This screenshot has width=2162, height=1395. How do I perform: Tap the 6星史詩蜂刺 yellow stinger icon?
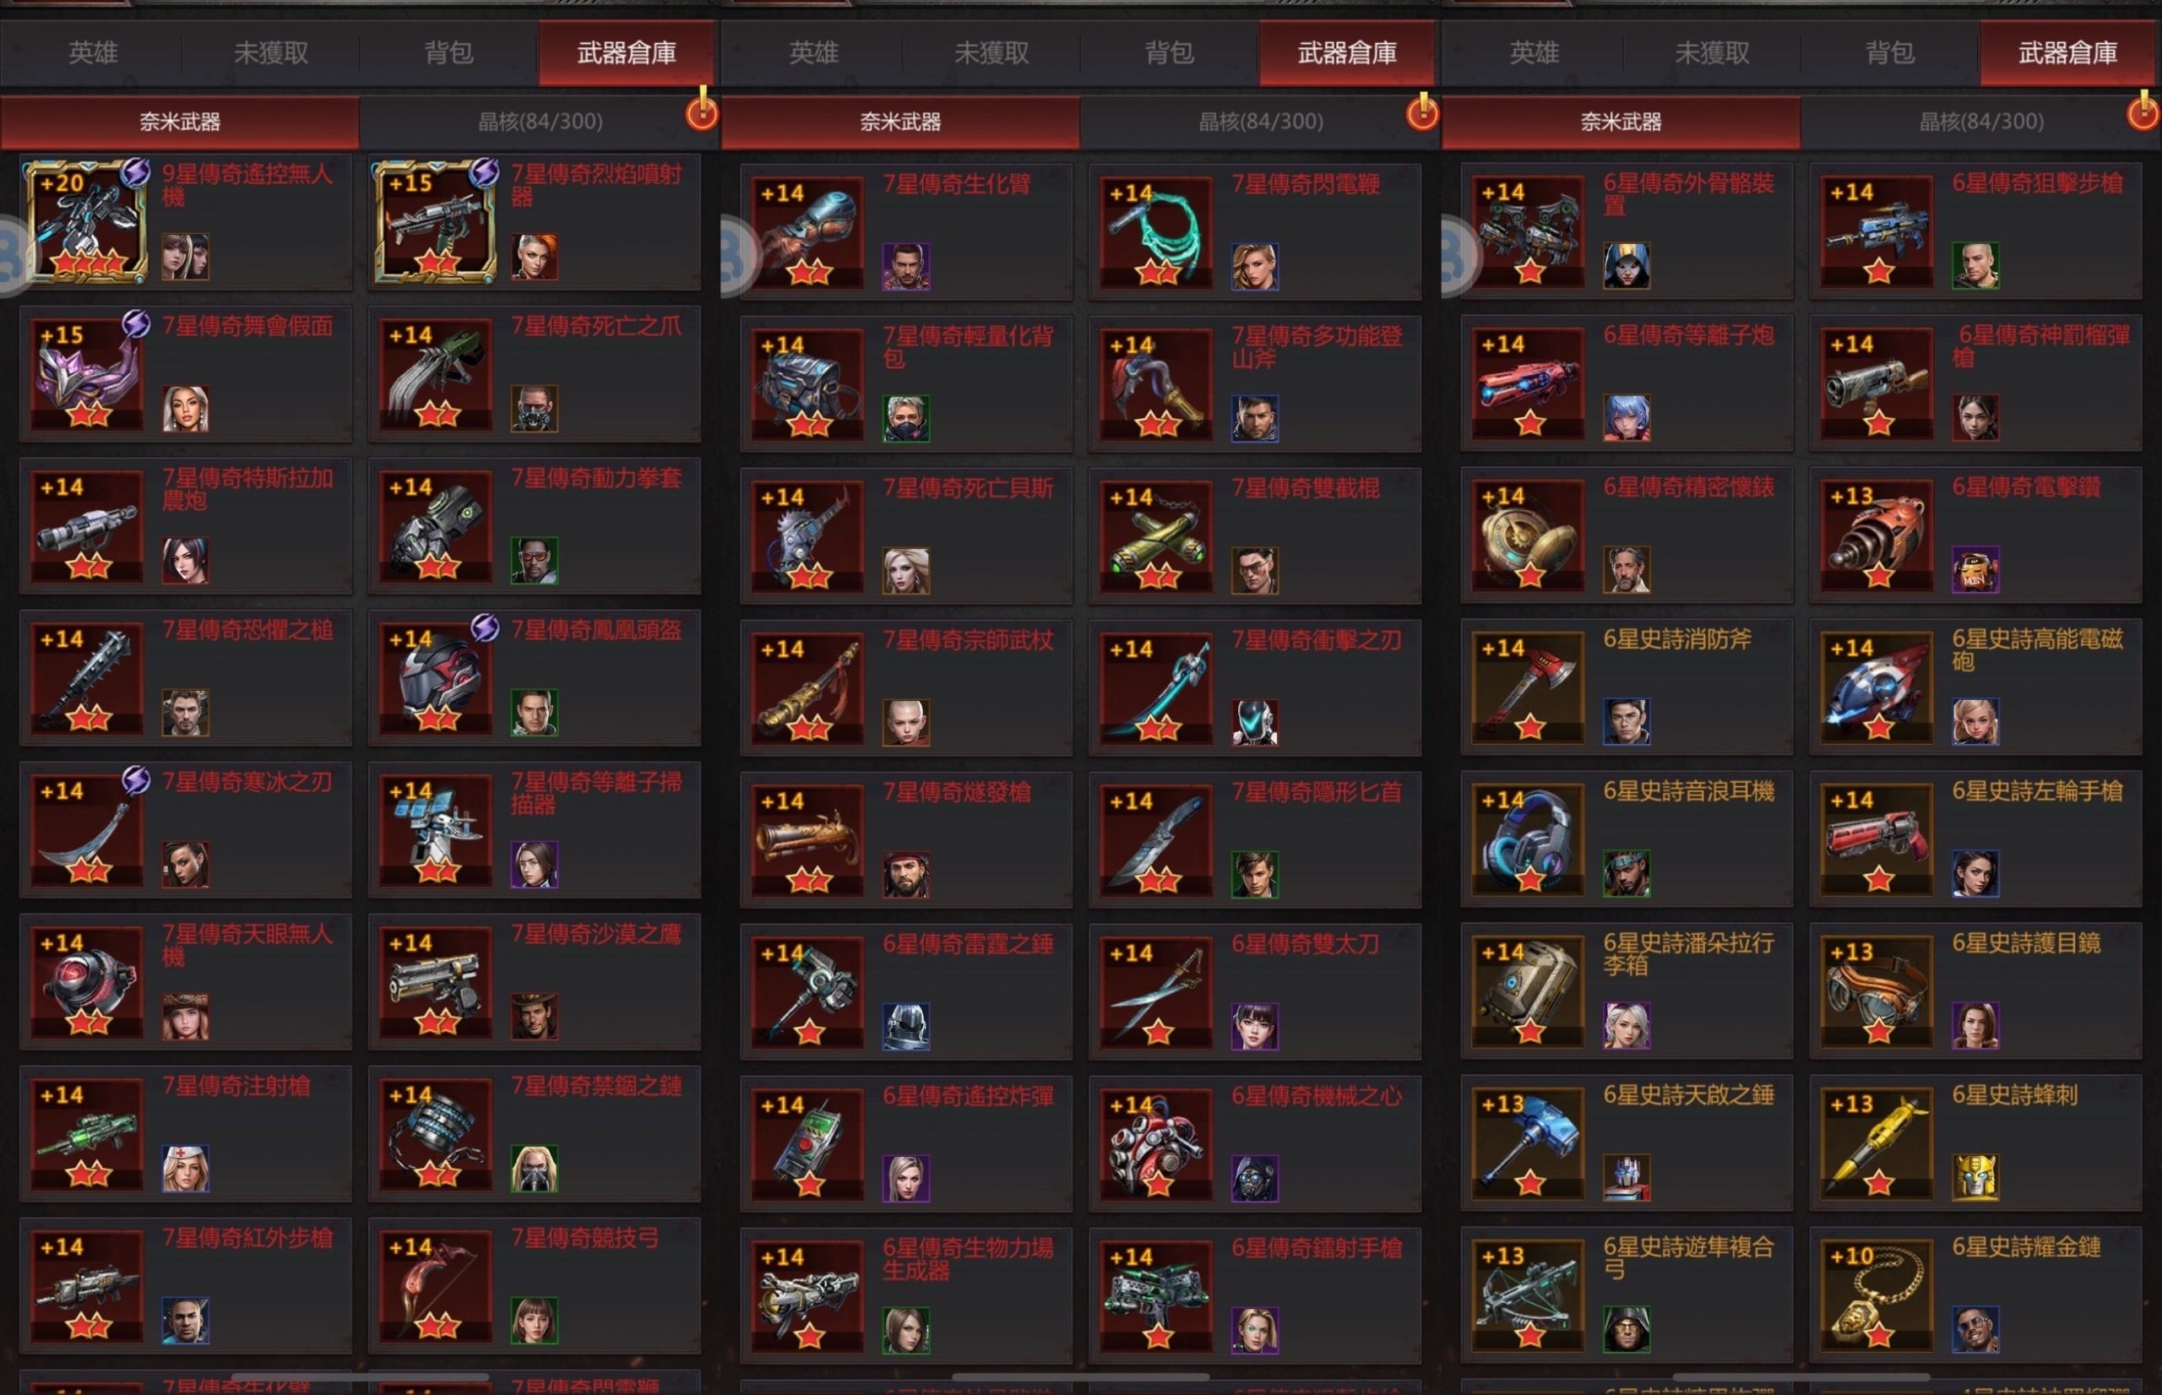1877,1143
